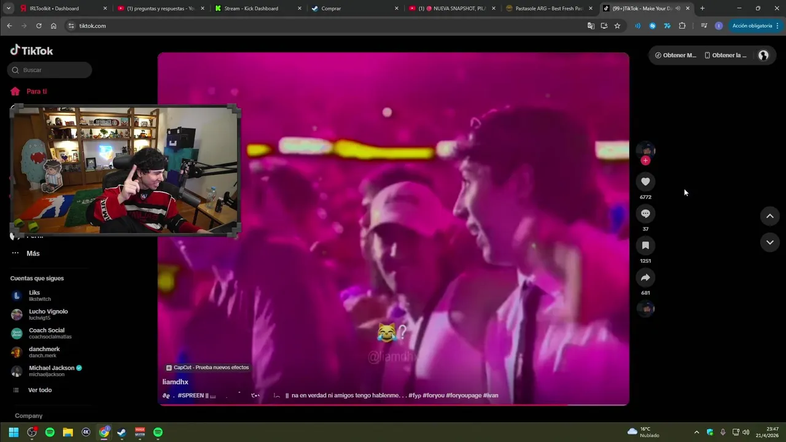The height and width of the screenshot is (442, 786).
Task: Open the weather widget showing 16°C Nublado
Action: click(x=644, y=432)
